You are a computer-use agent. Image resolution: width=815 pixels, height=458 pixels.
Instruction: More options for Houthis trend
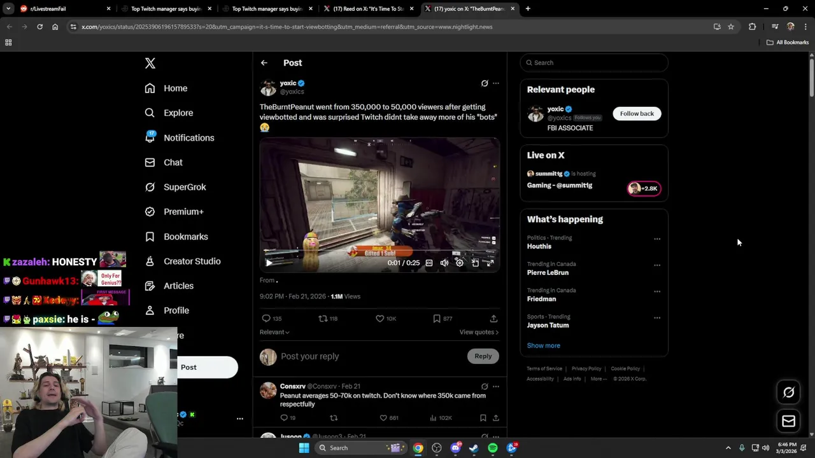pyautogui.click(x=657, y=239)
